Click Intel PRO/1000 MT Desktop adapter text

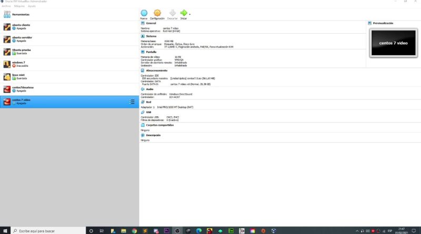tap(175, 107)
